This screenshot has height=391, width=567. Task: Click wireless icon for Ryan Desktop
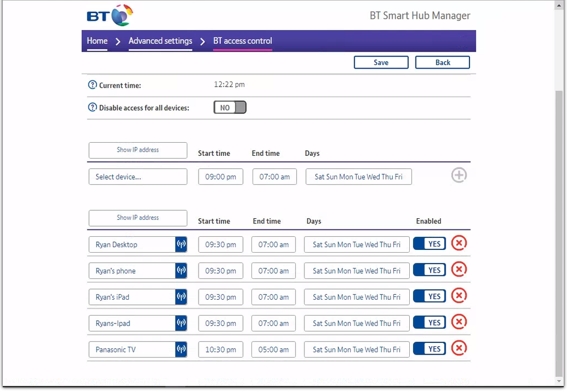point(181,244)
